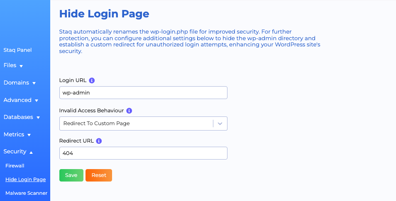Open the Invalid Access Behaviour dropdown
The height and width of the screenshot is (201, 396).
point(137,124)
